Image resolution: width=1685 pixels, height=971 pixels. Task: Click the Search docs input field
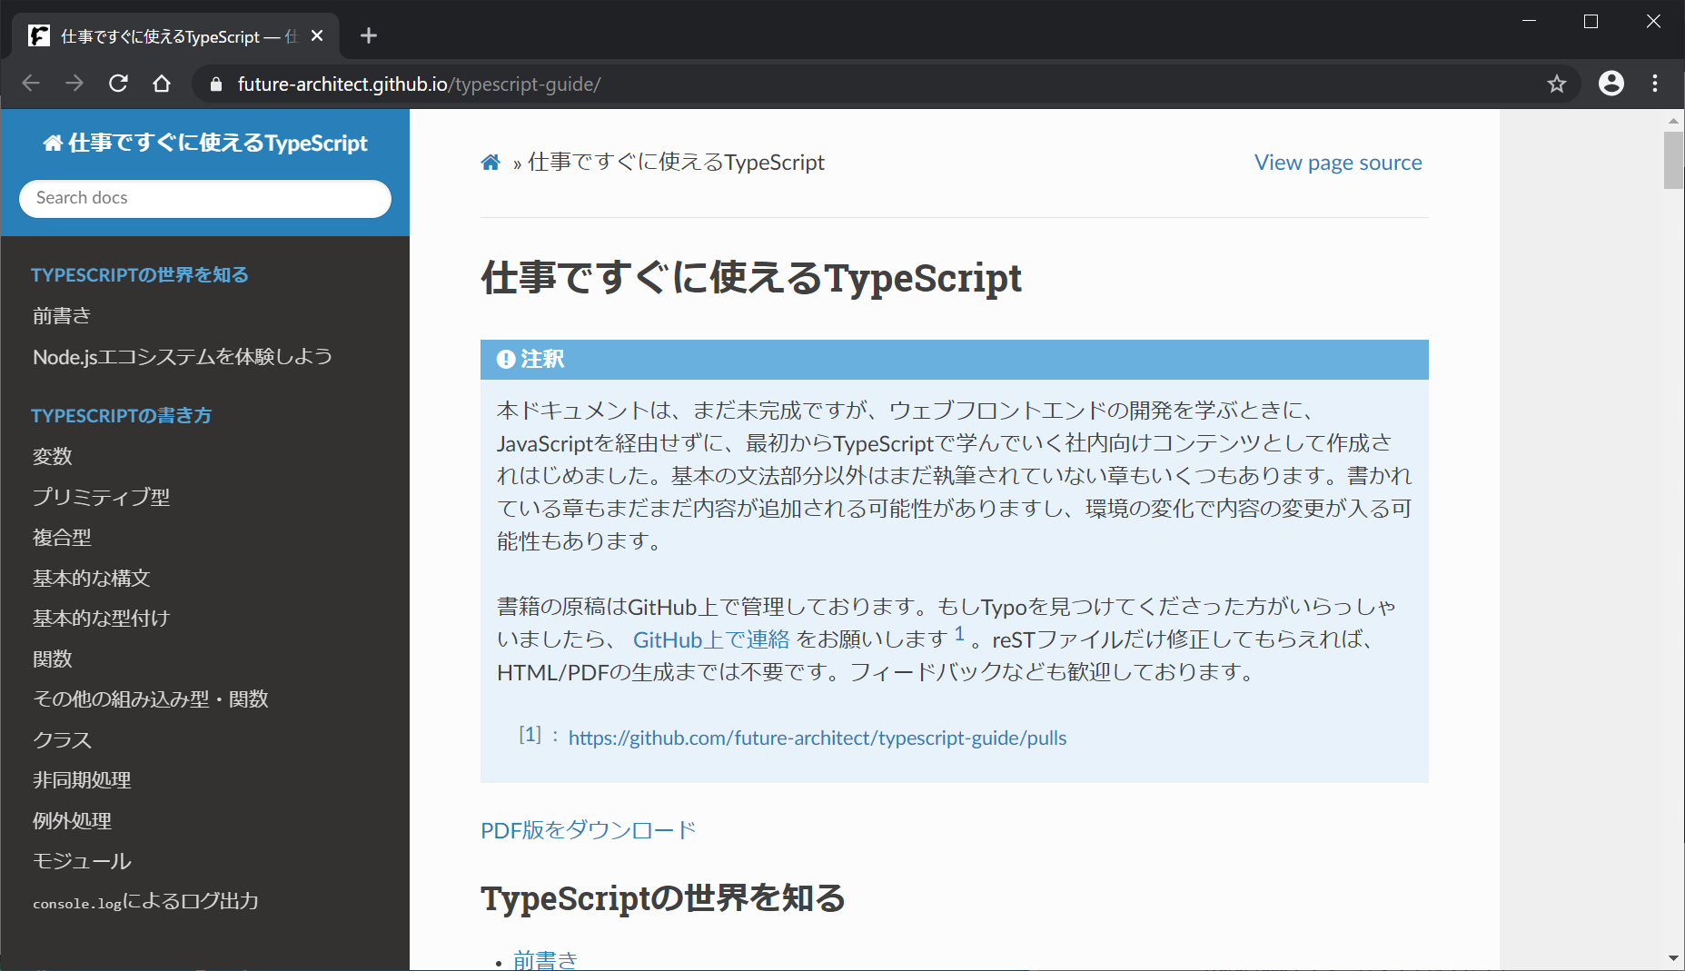[x=205, y=198]
